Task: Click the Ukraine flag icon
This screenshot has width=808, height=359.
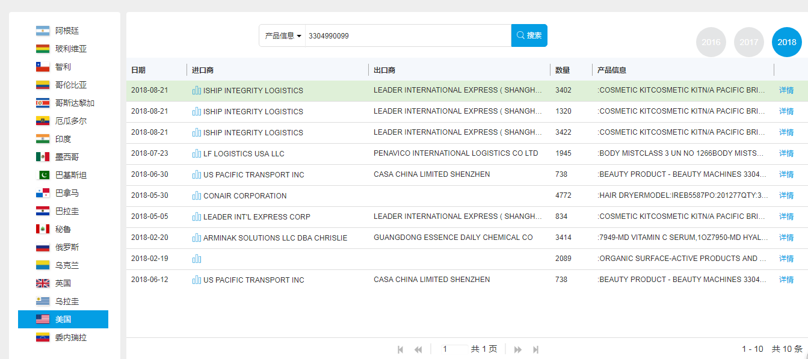Action: [43, 265]
